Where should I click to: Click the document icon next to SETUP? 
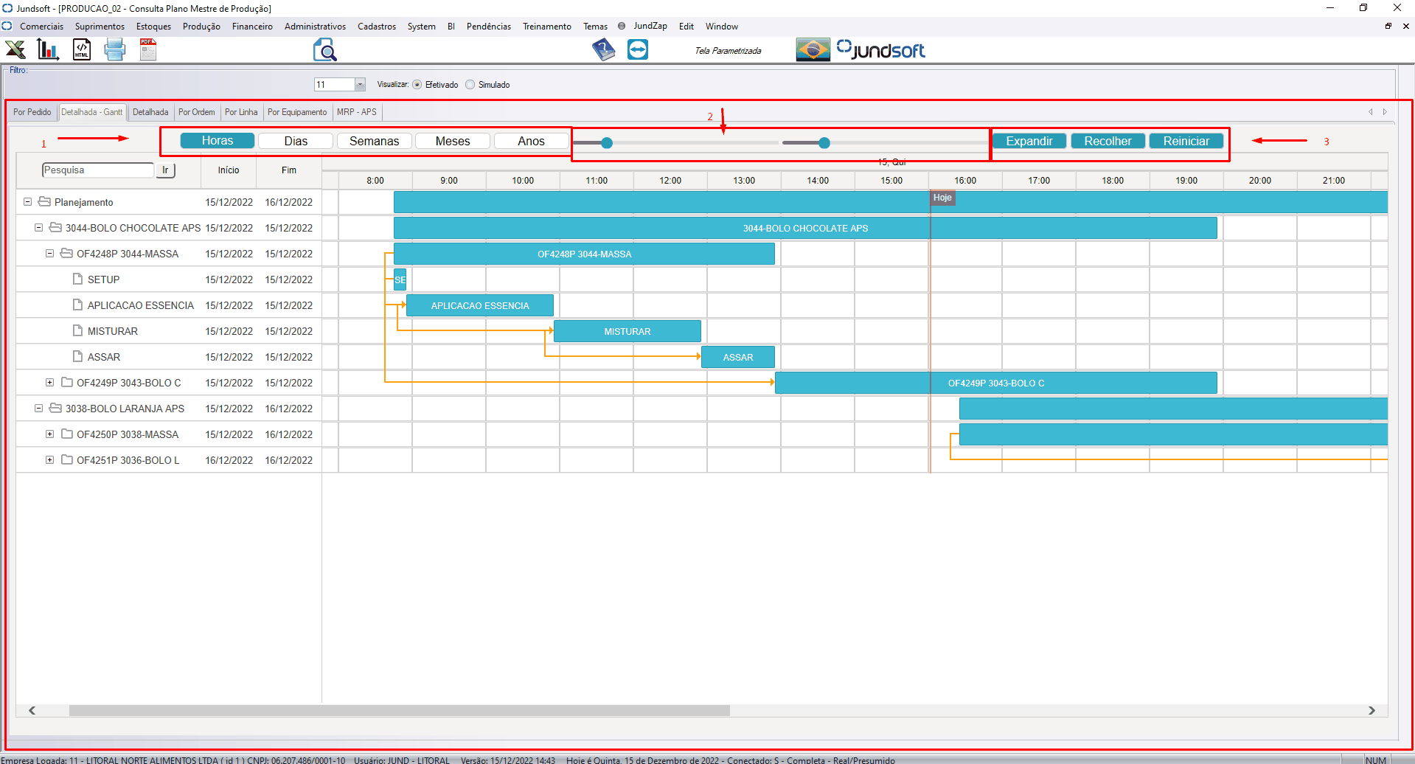(x=77, y=279)
